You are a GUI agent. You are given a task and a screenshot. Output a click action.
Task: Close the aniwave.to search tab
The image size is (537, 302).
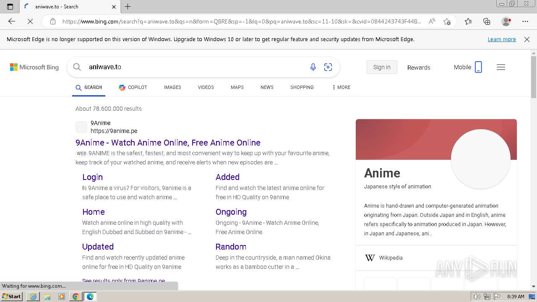pyautogui.click(x=114, y=7)
